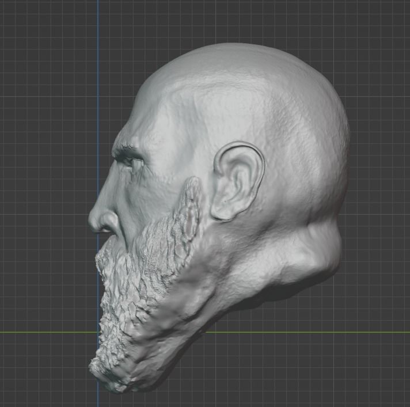
Task: Click the ear on the sculpted head
Action: (x=237, y=181)
